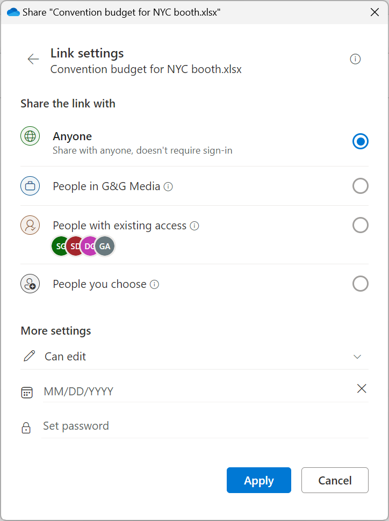Click the padlock icon beside Set password
This screenshot has width=389, height=521.
tap(26, 428)
